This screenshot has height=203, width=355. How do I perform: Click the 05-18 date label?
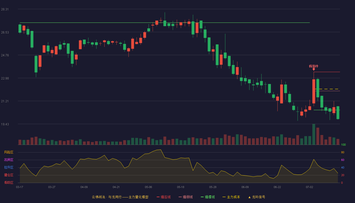[x=181, y=187]
